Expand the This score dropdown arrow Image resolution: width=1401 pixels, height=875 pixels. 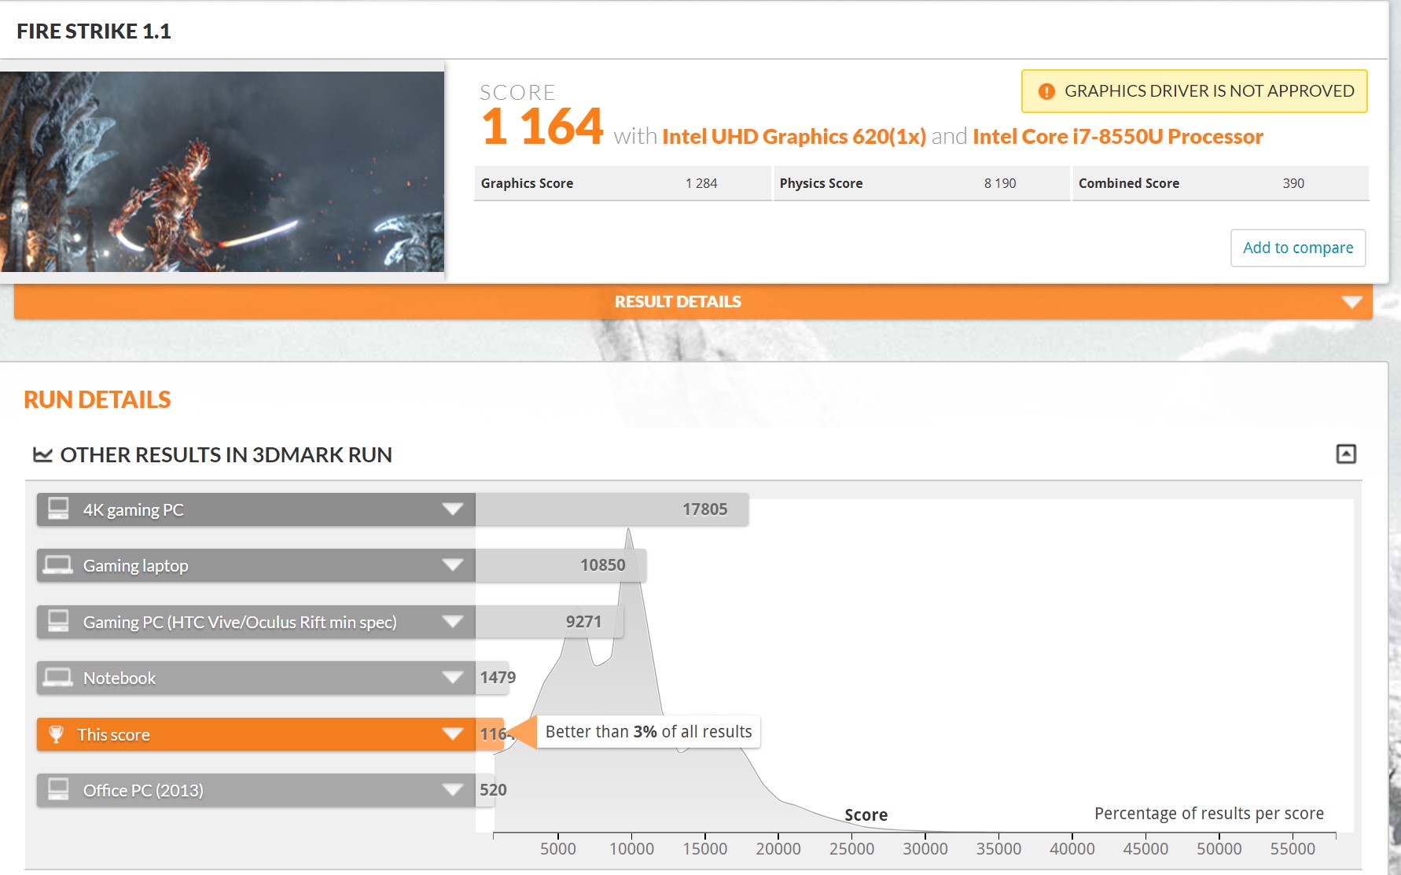[x=453, y=733]
